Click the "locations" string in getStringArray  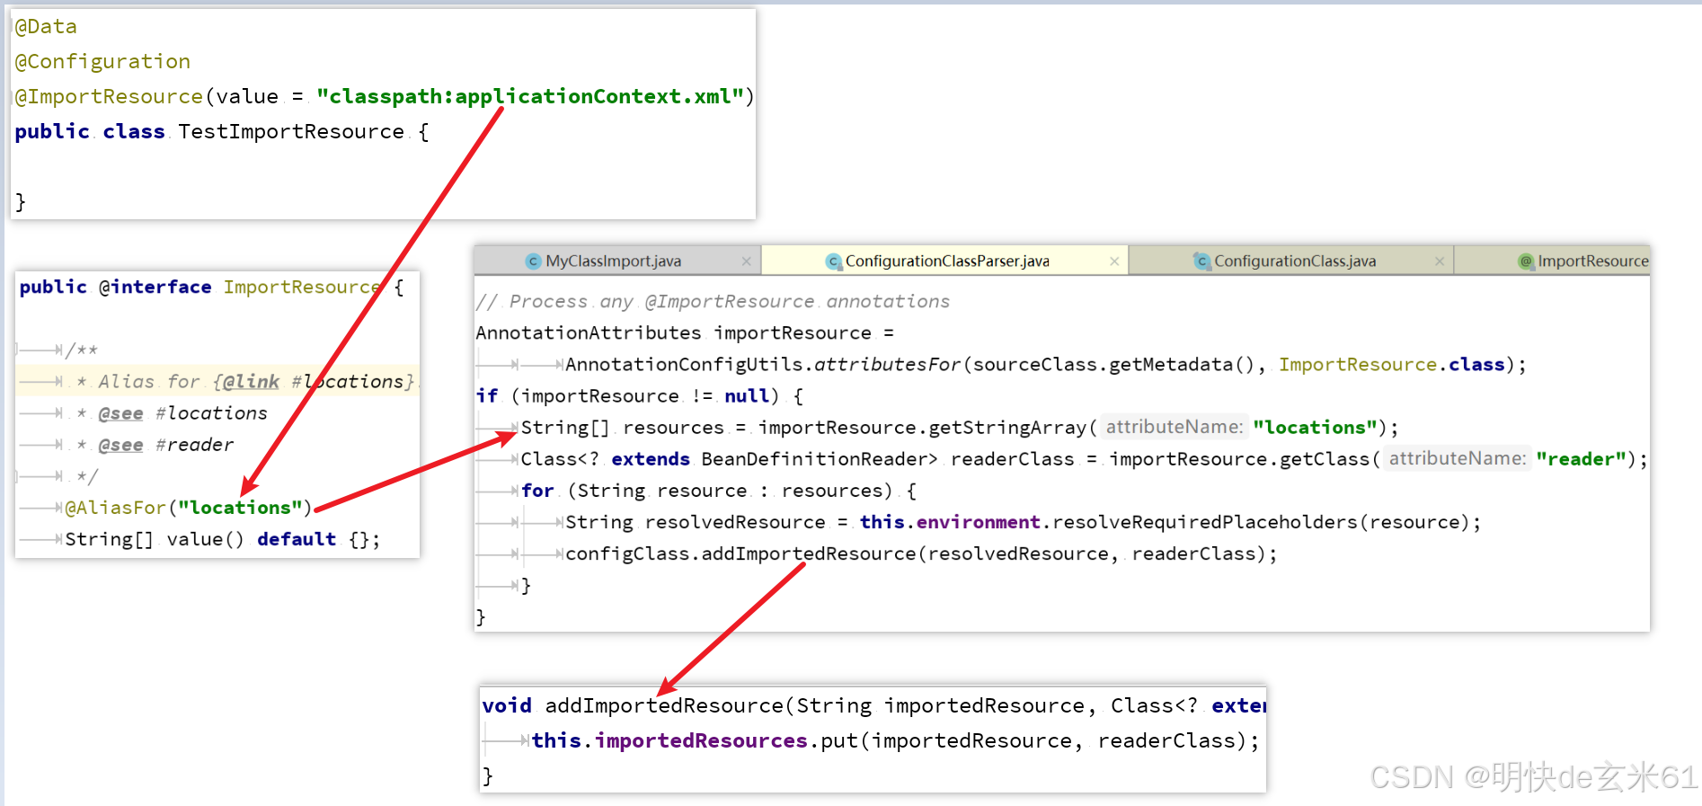[1316, 427]
